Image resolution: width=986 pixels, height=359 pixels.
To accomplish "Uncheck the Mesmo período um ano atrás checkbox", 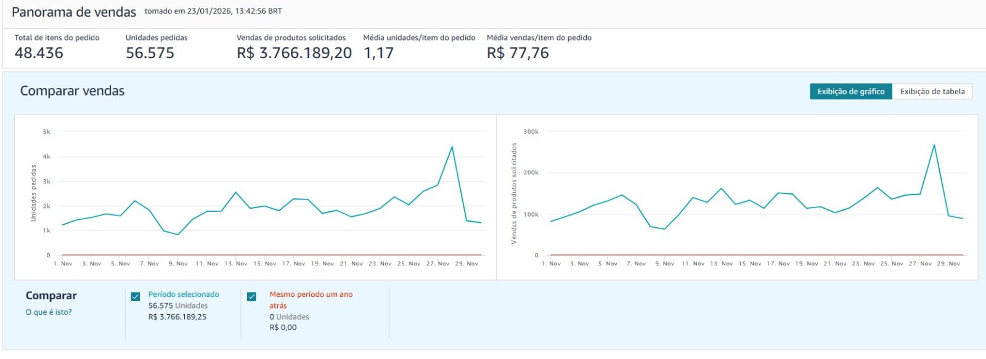I will (251, 297).
